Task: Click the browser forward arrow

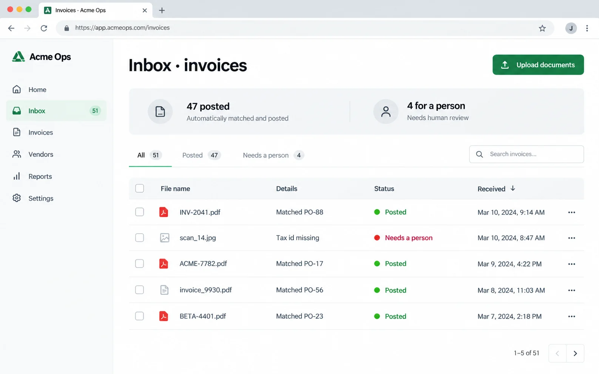Action: 28,28
